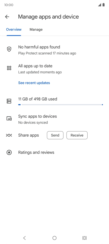The height and width of the screenshot is (244, 109).
Task: Open Sync apps to devices entry
Action: 54,119
